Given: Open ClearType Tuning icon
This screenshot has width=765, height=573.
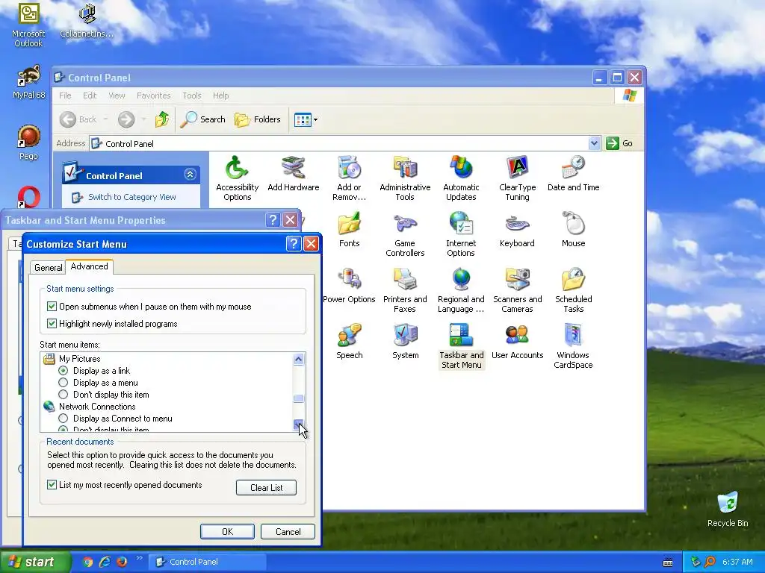Looking at the screenshot, I should click(x=517, y=178).
